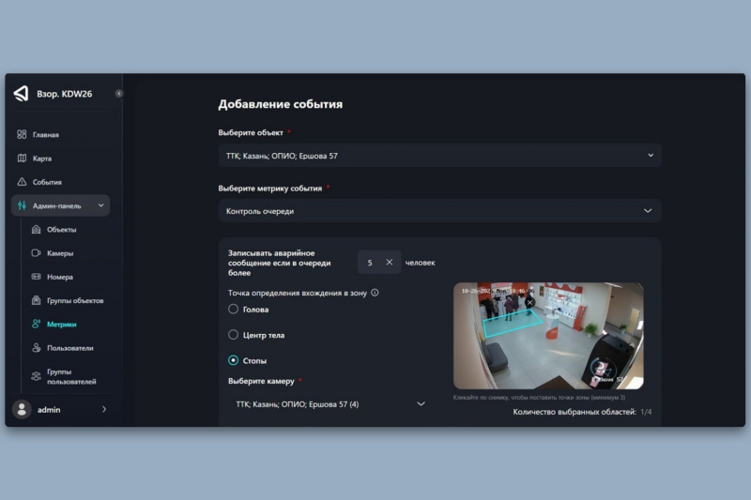
Task: Open Номера in admin panel
Action: coord(60,277)
